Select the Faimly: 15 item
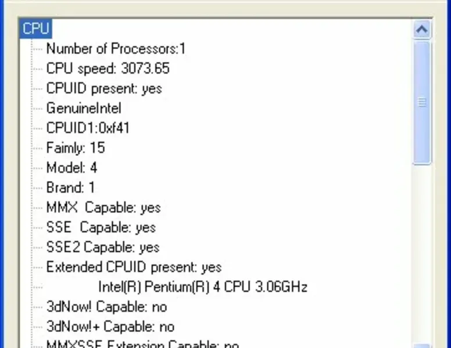 [x=76, y=148]
